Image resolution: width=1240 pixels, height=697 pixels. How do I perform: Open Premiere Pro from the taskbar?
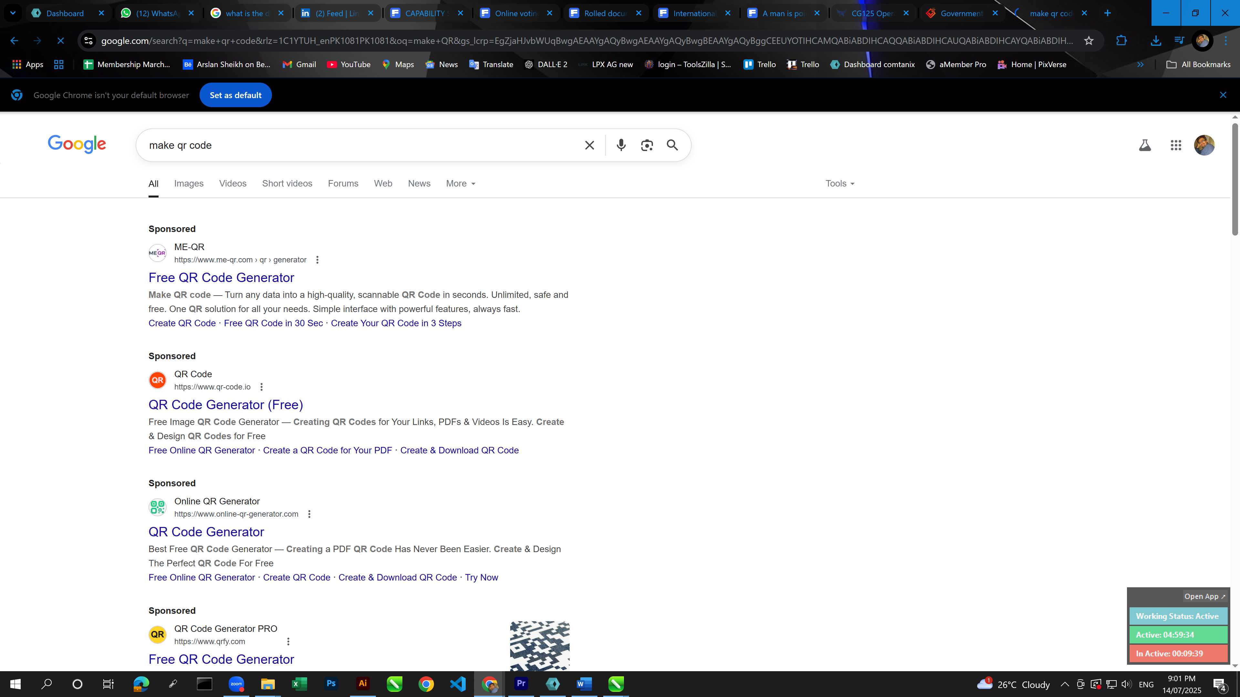(521, 683)
